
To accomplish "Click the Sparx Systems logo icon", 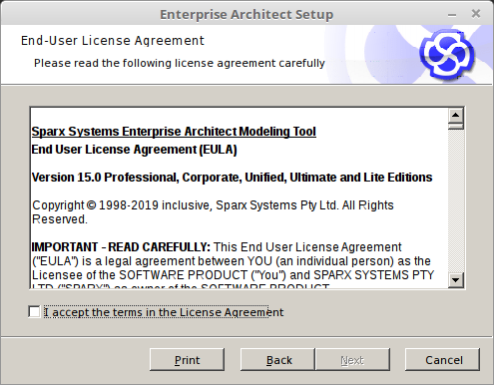I will coord(447,55).
